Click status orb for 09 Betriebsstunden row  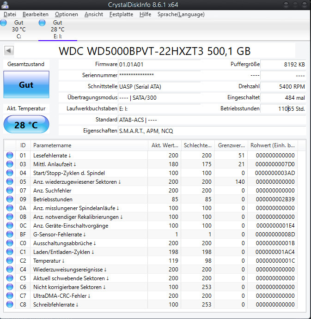point(10,199)
